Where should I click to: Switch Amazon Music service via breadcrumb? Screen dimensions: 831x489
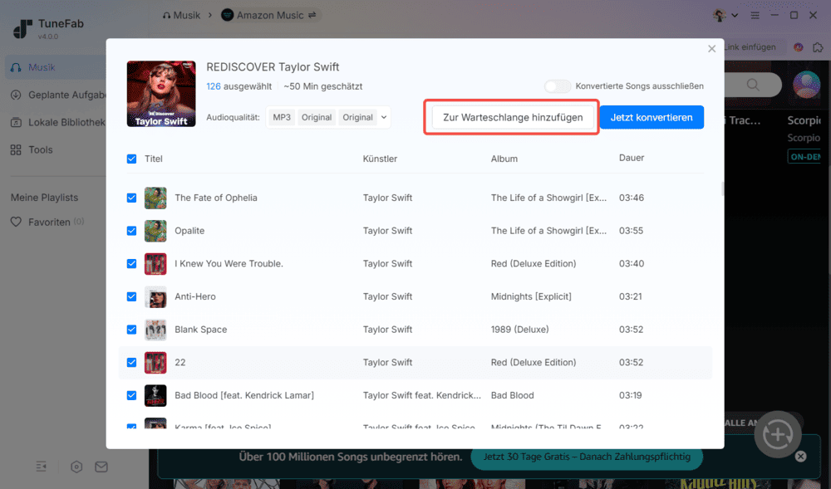(x=270, y=15)
